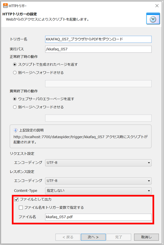Click the 実行パス input field
This screenshot has width=164, height=245.
click(x=98, y=49)
